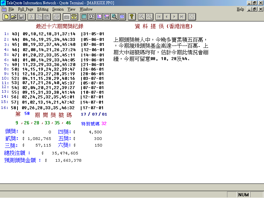
Task: Open the Window menu
Action: click(86, 9)
